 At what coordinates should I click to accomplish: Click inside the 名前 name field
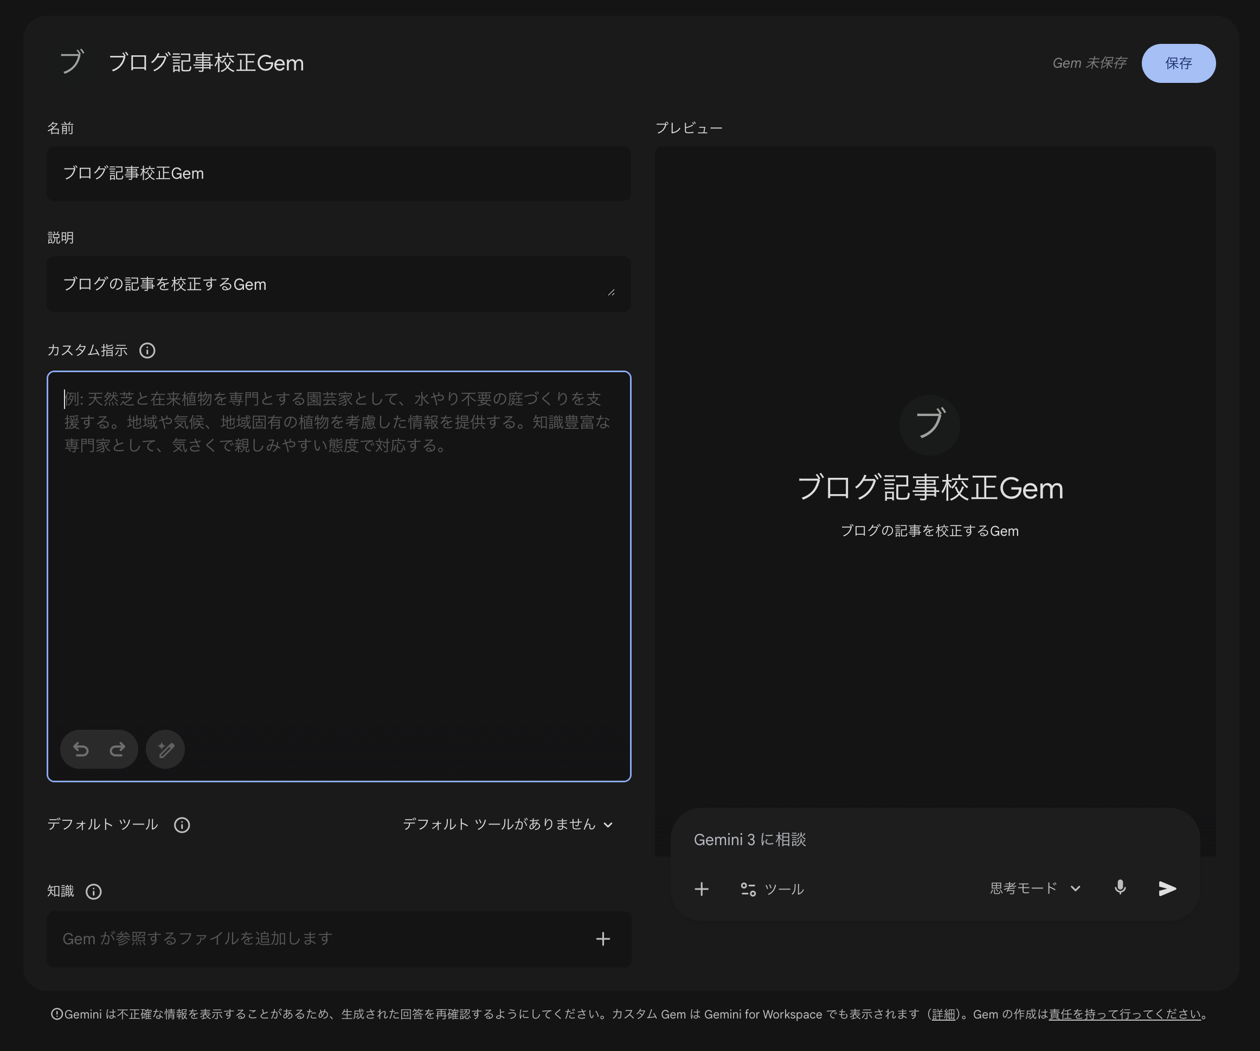click(x=339, y=174)
